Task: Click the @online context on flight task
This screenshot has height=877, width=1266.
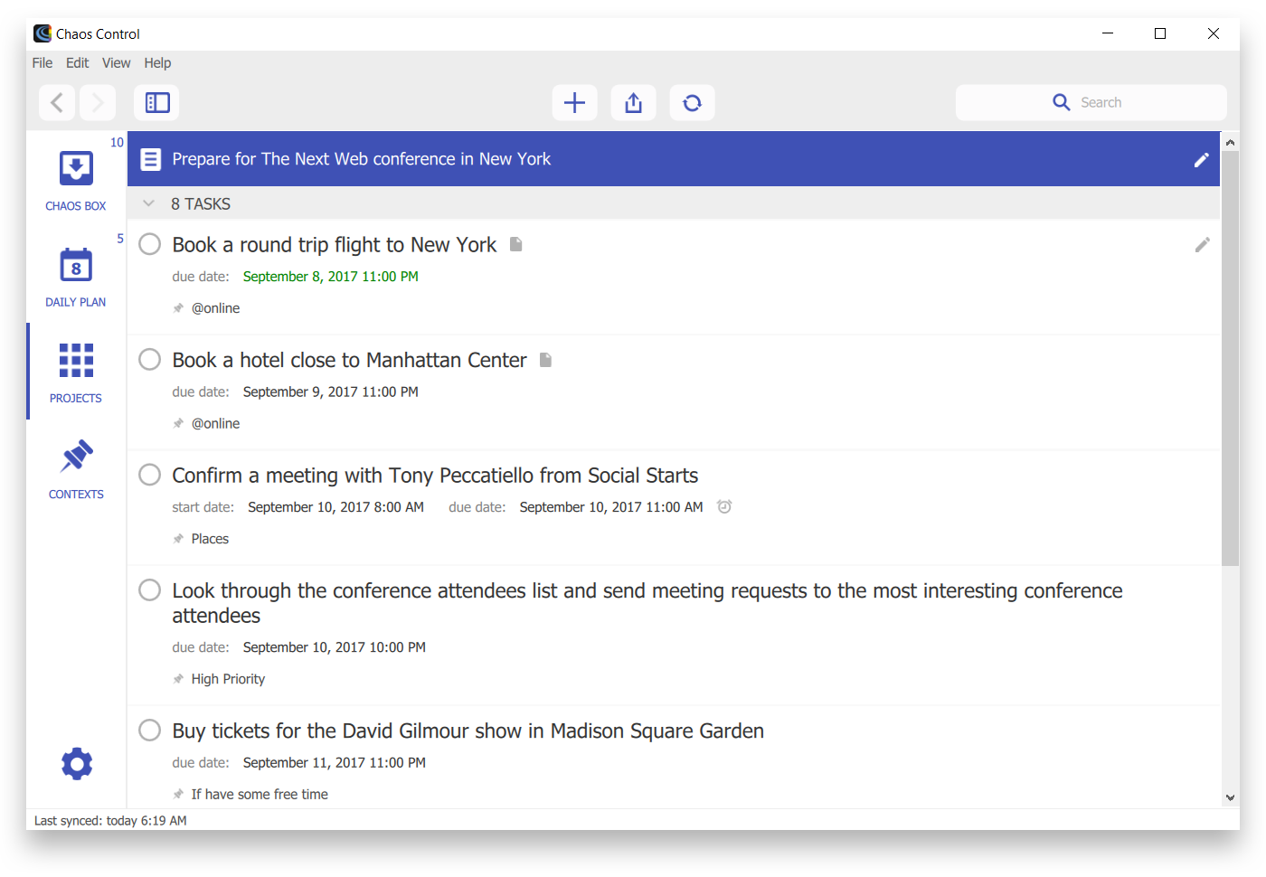Action: click(x=215, y=308)
